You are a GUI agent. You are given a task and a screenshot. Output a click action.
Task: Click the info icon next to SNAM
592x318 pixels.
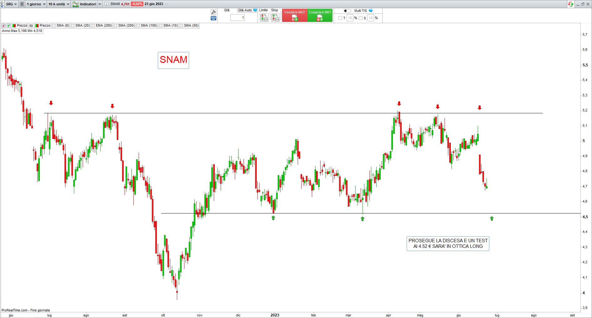point(106,4)
